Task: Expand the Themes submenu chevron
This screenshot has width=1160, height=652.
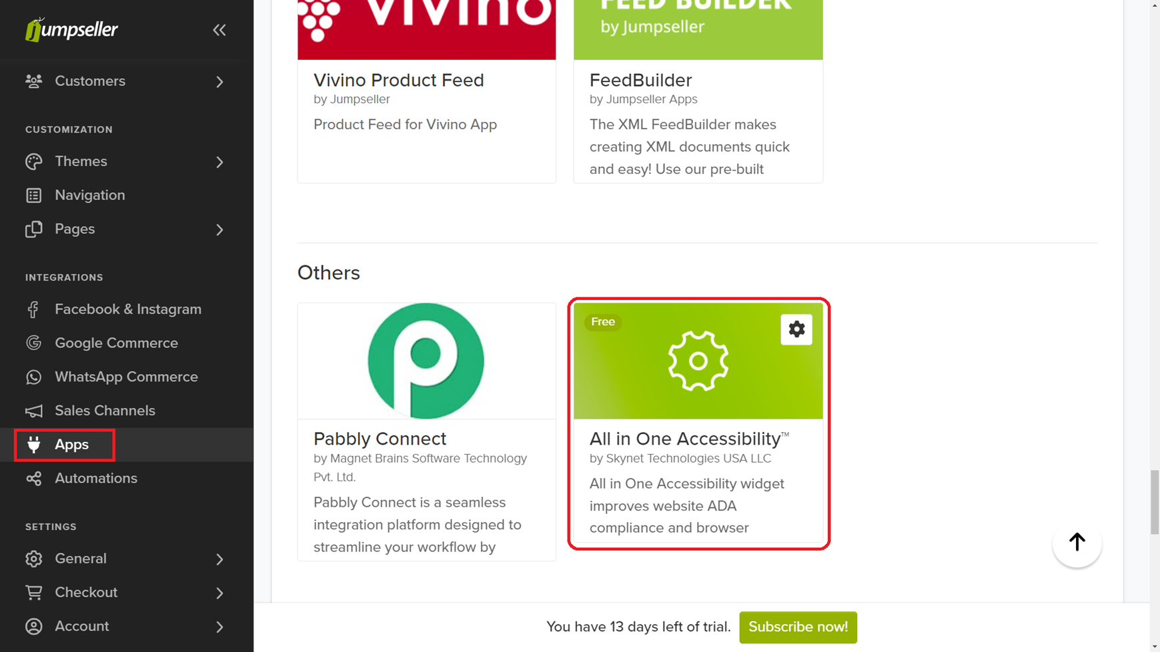Action: coord(219,162)
